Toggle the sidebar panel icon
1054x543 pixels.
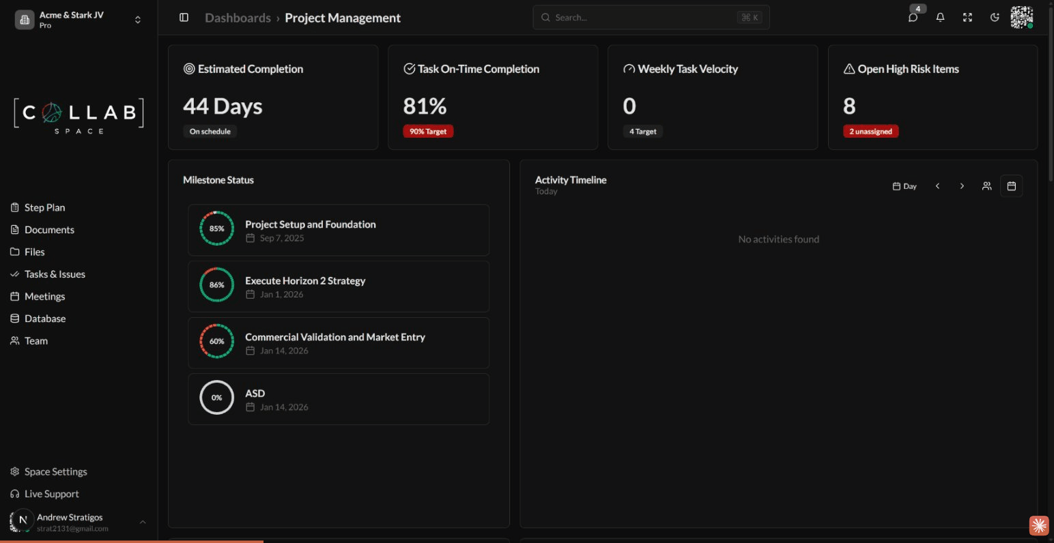[x=184, y=18]
